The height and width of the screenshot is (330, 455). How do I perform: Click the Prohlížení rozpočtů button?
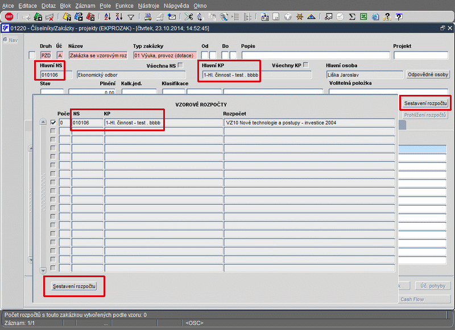click(425, 115)
